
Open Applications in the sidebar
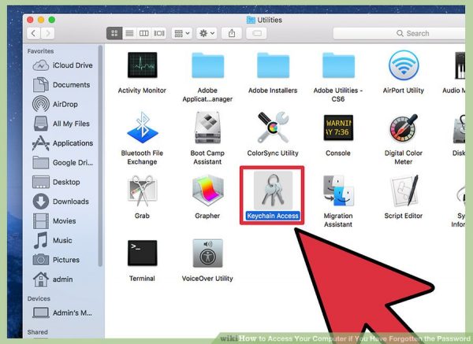point(63,143)
